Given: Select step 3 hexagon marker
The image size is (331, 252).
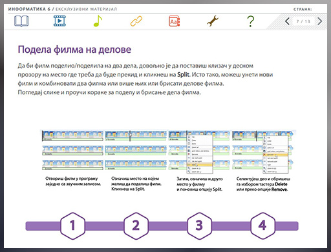Looking at the screenshot, I should [199, 226].
